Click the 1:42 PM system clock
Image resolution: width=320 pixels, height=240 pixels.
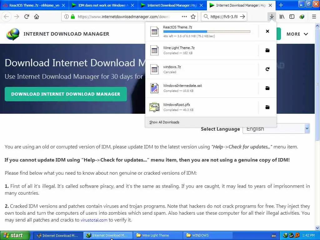click(308, 236)
